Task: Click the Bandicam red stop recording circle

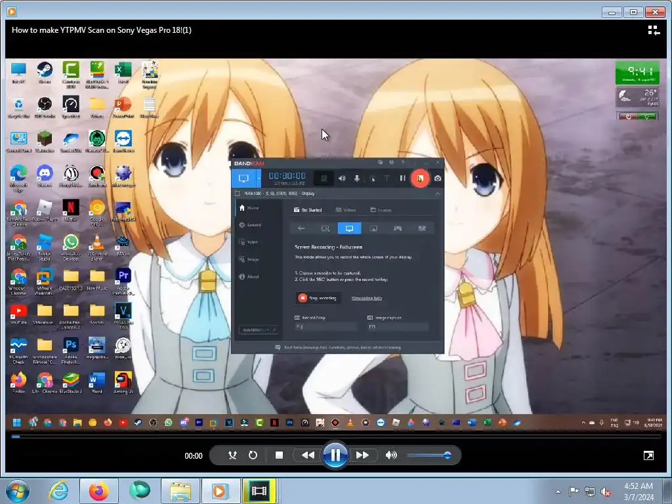Action: (x=419, y=178)
